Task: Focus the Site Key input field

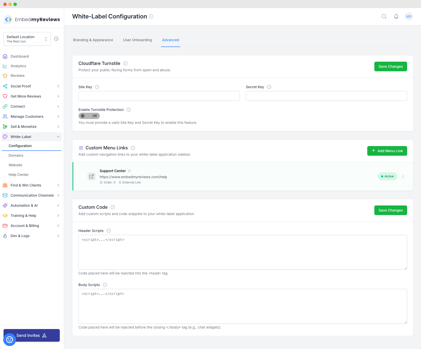Action: click(159, 96)
